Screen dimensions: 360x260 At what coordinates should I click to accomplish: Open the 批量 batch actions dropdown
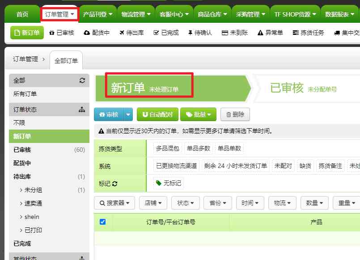coord(198,115)
